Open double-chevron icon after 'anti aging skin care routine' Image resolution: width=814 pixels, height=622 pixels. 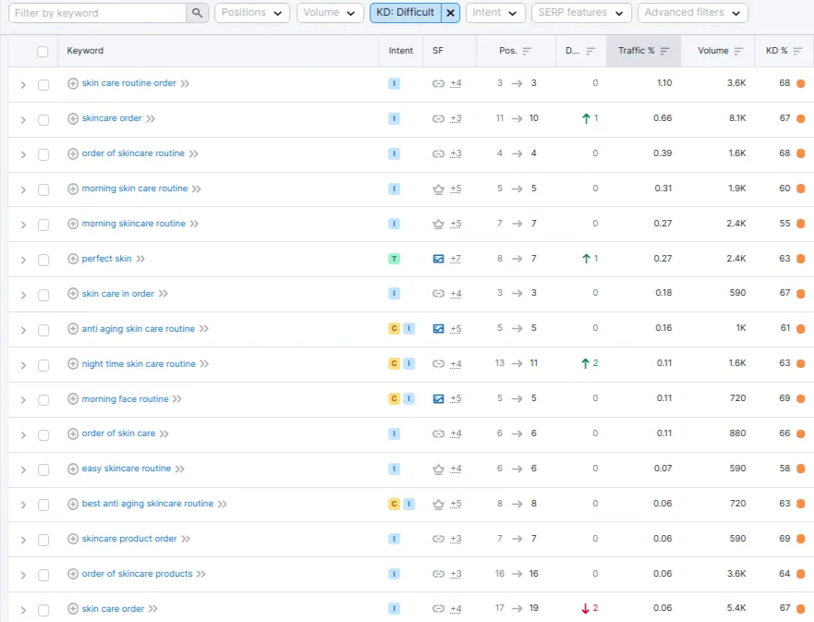click(x=203, y=329)
